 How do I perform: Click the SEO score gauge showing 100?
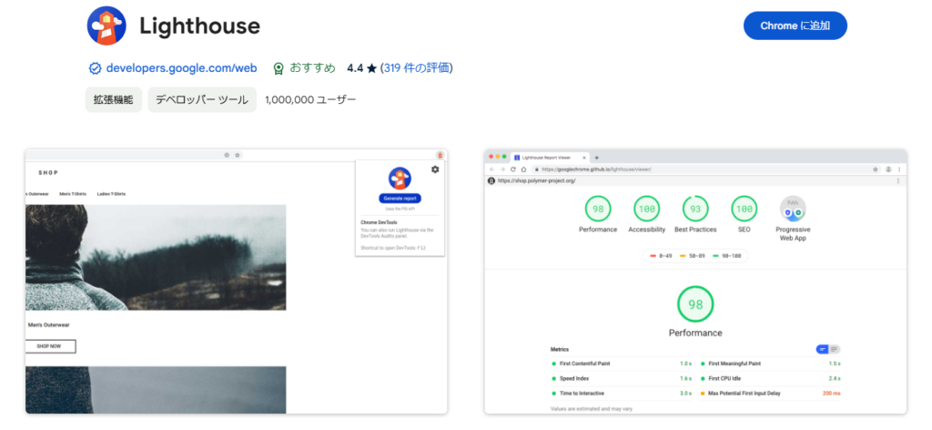tap(745, 209)
